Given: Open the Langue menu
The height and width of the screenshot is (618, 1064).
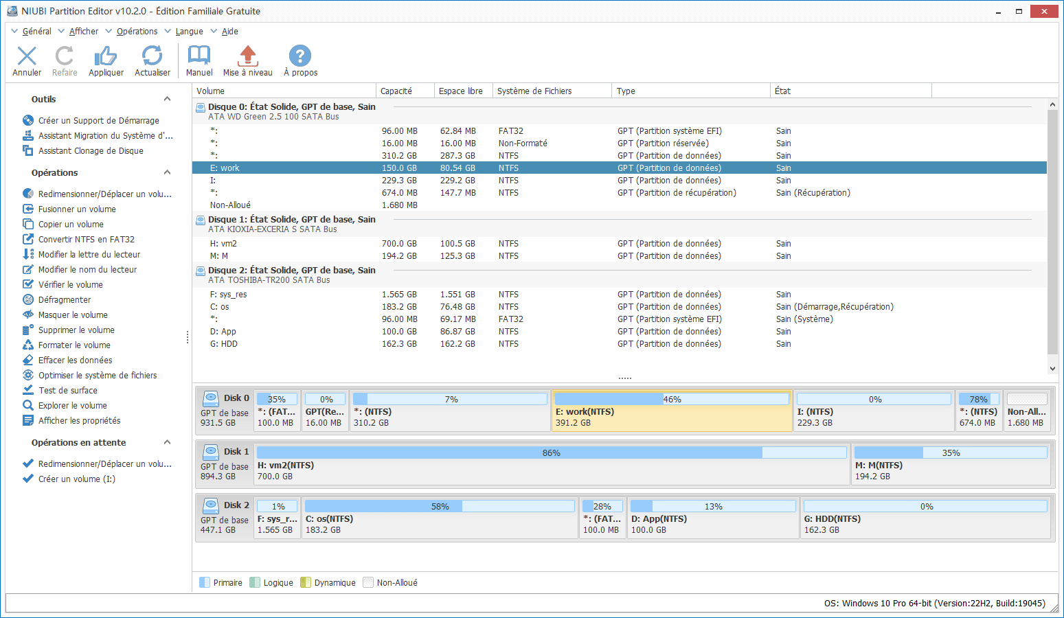Looking at the screenshot, I should pyautogui.click(x=189, y=32).
